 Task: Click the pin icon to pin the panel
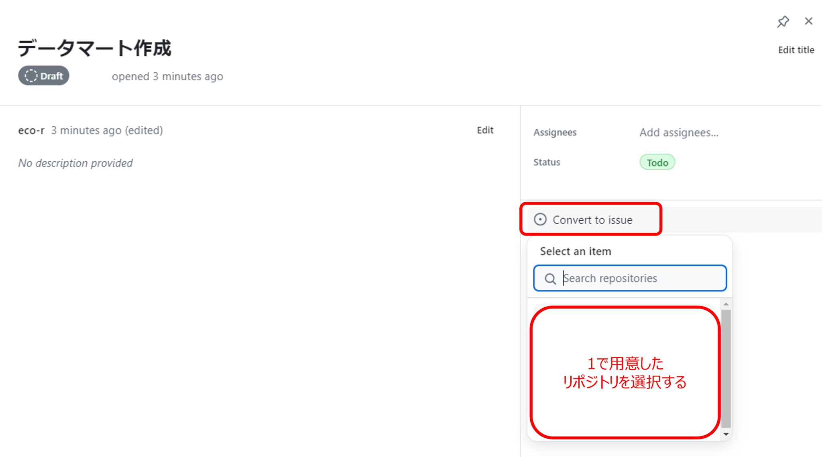click(x=783, y=22)
